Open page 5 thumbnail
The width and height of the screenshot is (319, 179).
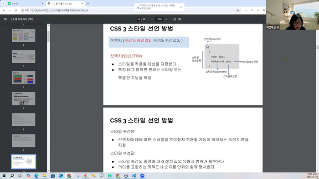click(23, 56)
